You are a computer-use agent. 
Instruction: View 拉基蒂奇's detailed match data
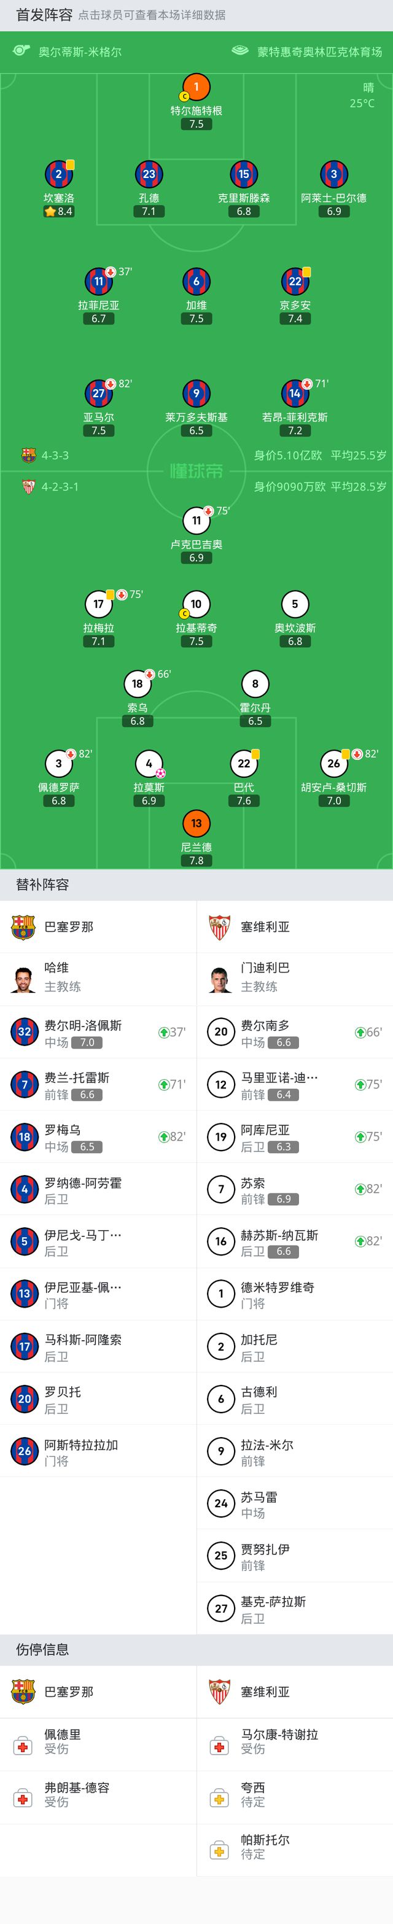point(196,605)
